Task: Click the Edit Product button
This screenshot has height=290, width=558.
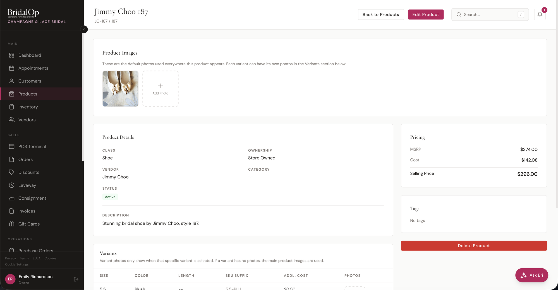Action: click(426, 14)
